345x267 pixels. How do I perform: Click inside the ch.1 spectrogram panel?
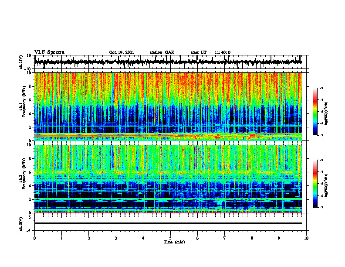168,106
